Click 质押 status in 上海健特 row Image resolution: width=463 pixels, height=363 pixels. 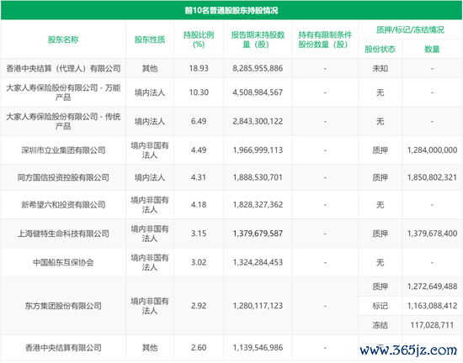(x=380, y=234)
